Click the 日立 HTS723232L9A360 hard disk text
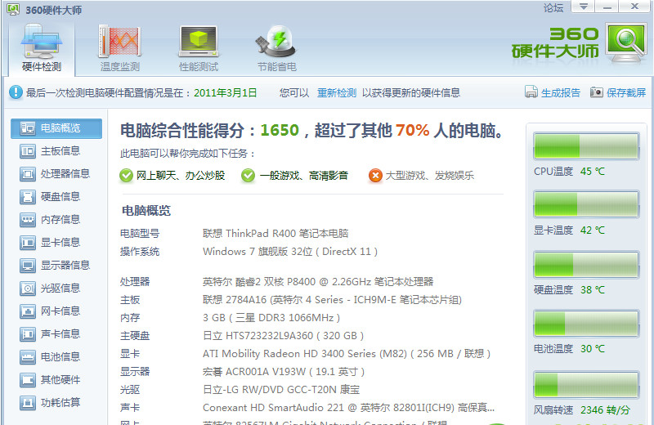This screenshot has height=425, width=654. click(283, 336)
